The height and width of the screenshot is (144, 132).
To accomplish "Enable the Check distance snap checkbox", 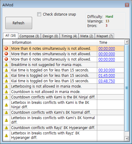I will [39, 14].
